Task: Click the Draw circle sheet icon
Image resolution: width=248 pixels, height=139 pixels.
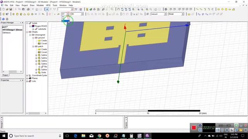Action: coord(222,9)
